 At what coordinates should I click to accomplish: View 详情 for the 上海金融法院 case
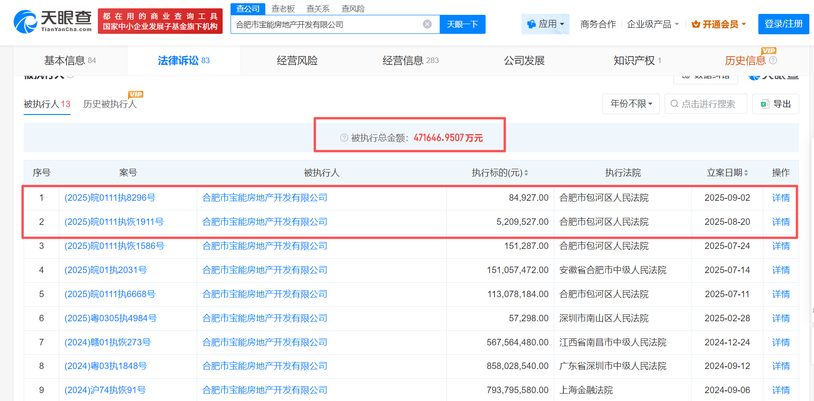pyautogui.click(x=781, y=390)
